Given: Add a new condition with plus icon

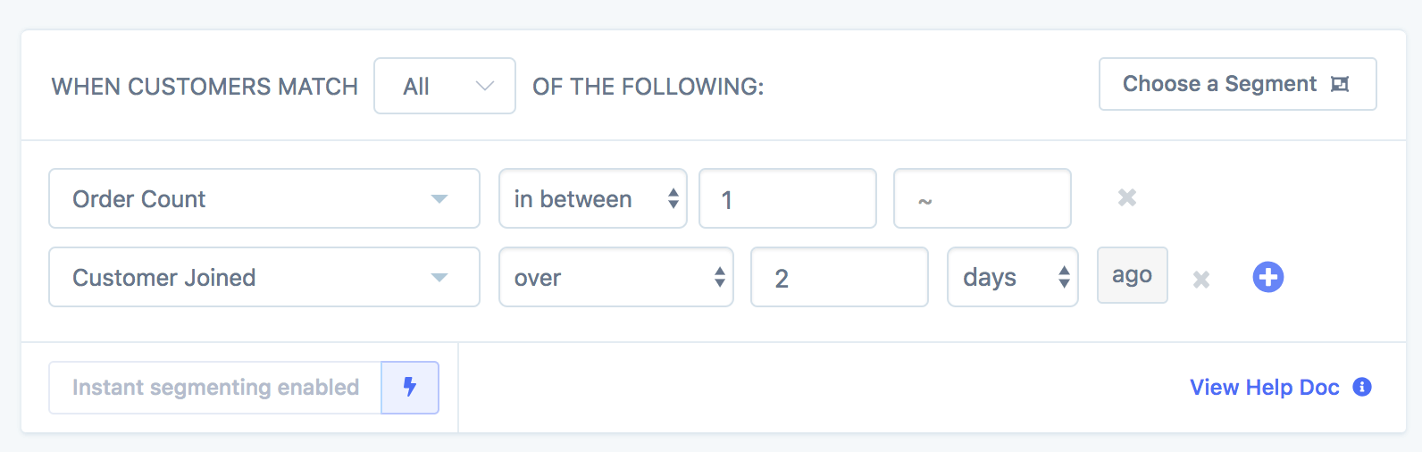Looking at the screenshot, I should (1268, 277).
